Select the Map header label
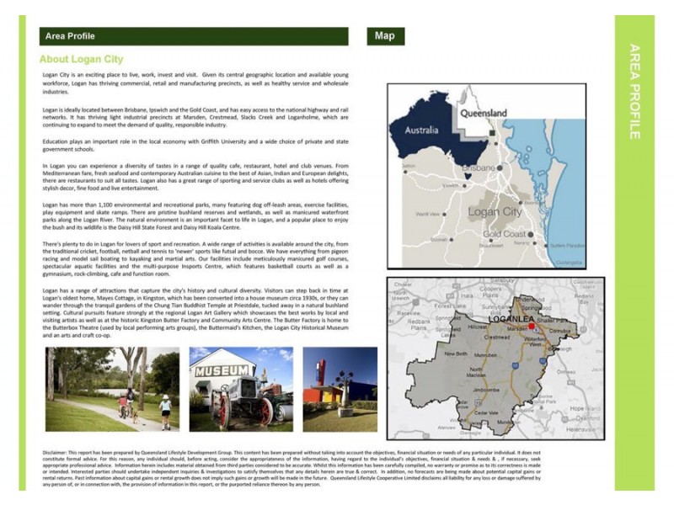674x505 pixels. (x=386, y=36)
